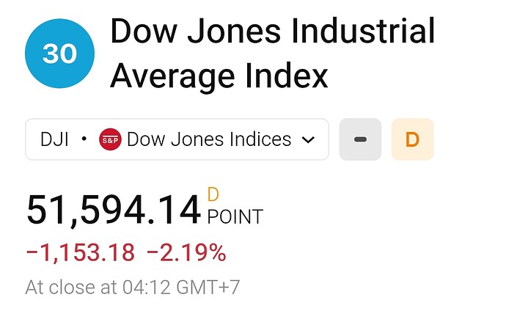Click the bullet dot after DJI
The image size is (506, 333).
pyautogui.click(x=84, y=139)
